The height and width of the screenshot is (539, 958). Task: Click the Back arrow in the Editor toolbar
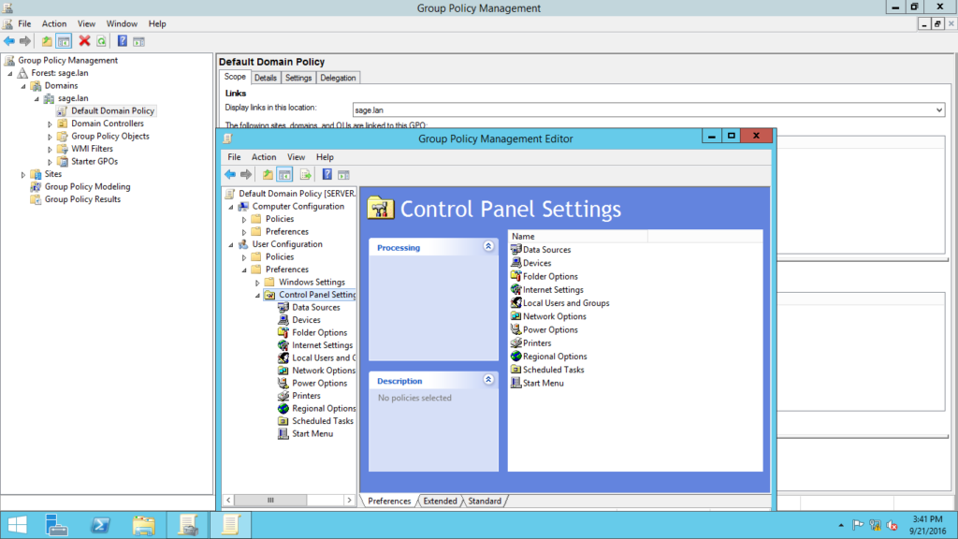point(230,174)
